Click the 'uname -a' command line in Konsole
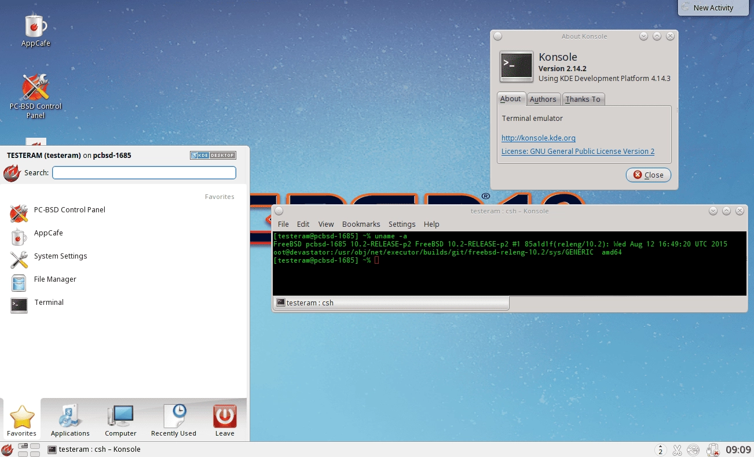 pos(391,236)
